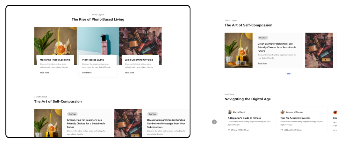Image resolution: width=337 pixels, height=143 pixels.
Task: Click the Mastering Public Speaking card title
Action: (55, 60)
